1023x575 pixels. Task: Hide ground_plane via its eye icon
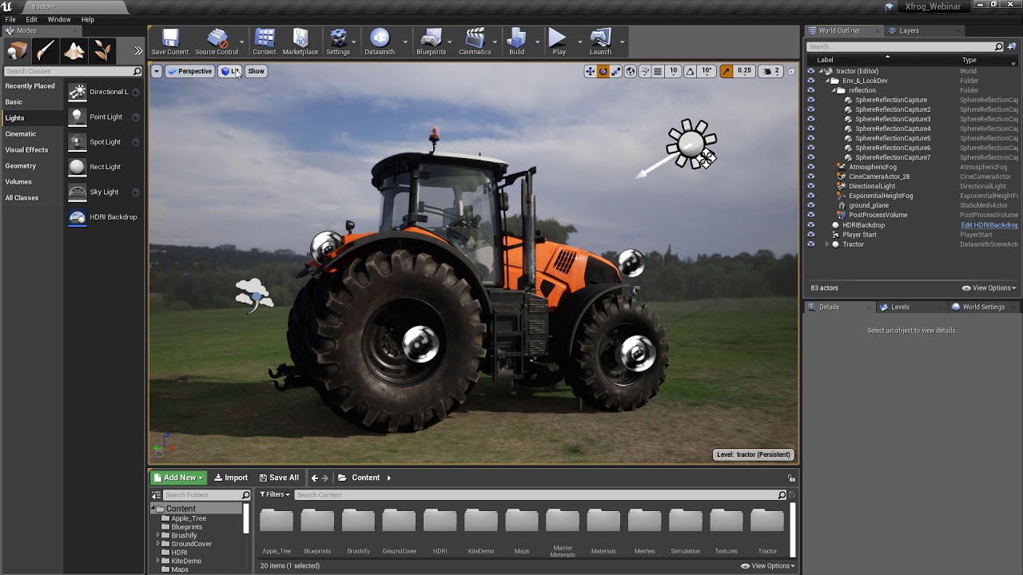click(x=810, y=205)
